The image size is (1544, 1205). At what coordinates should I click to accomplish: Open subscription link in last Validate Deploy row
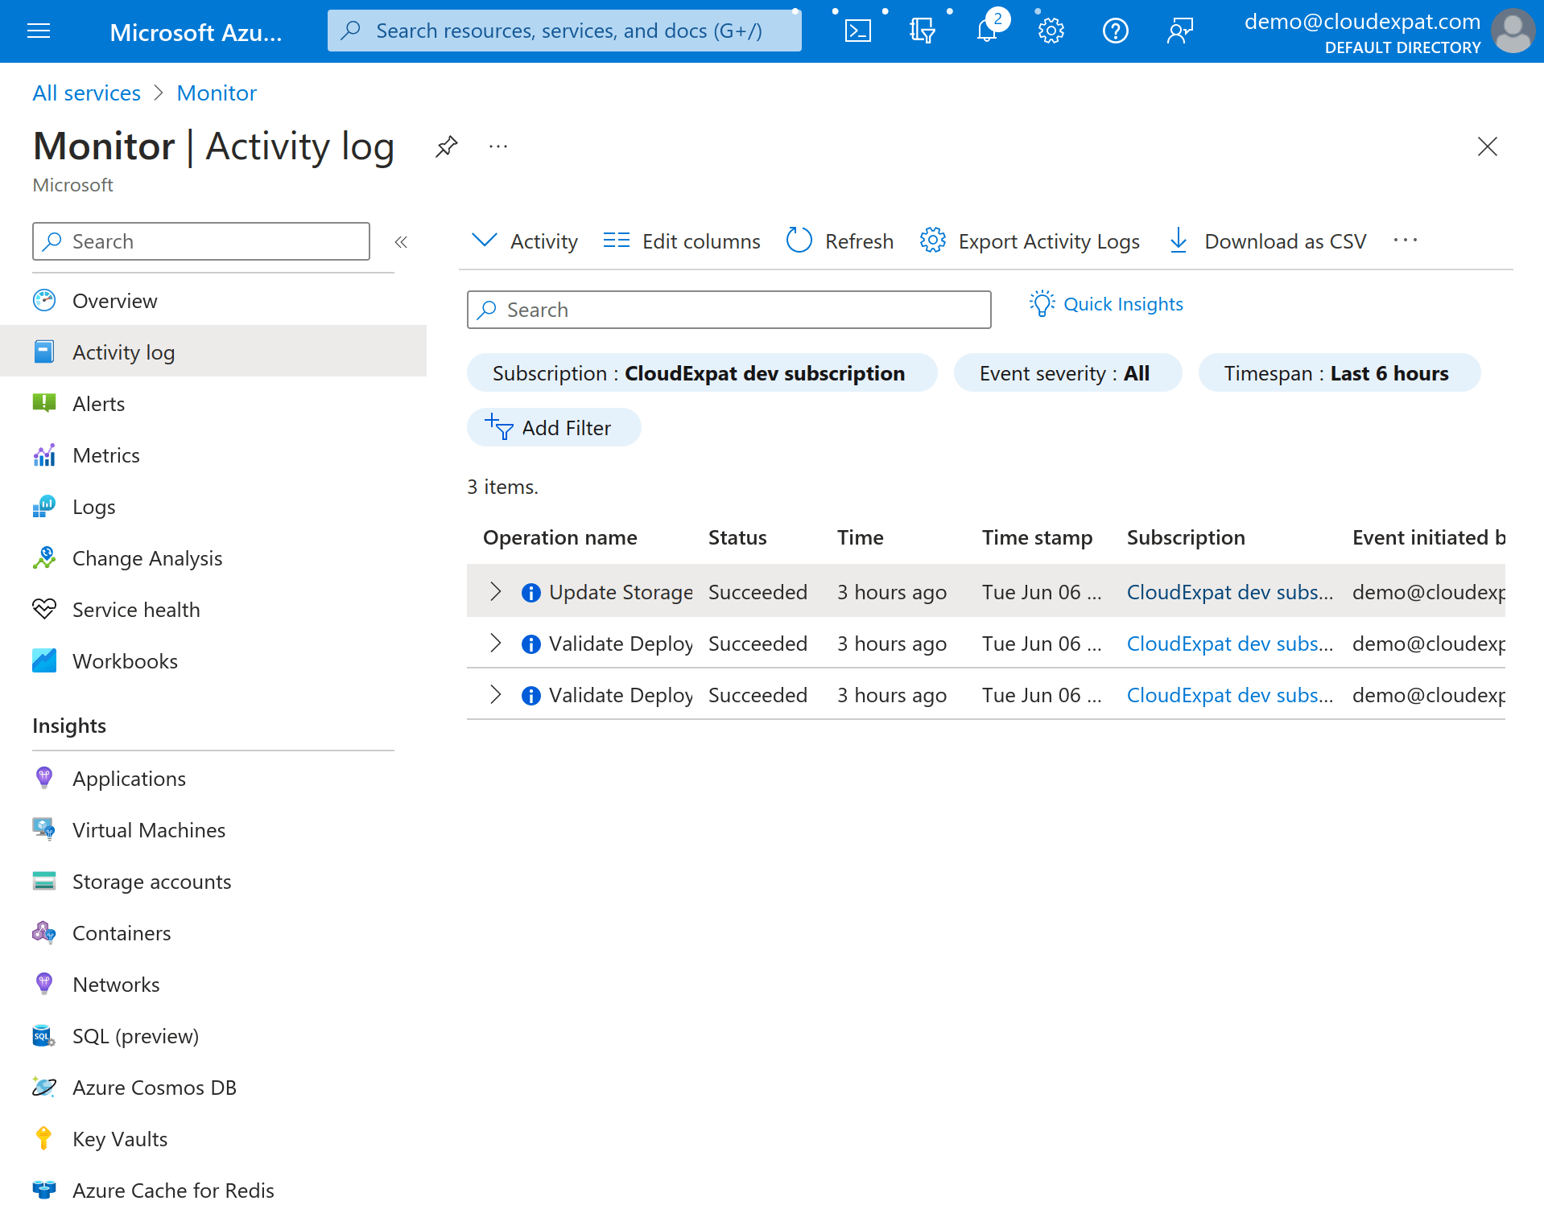click(1230, 696)
